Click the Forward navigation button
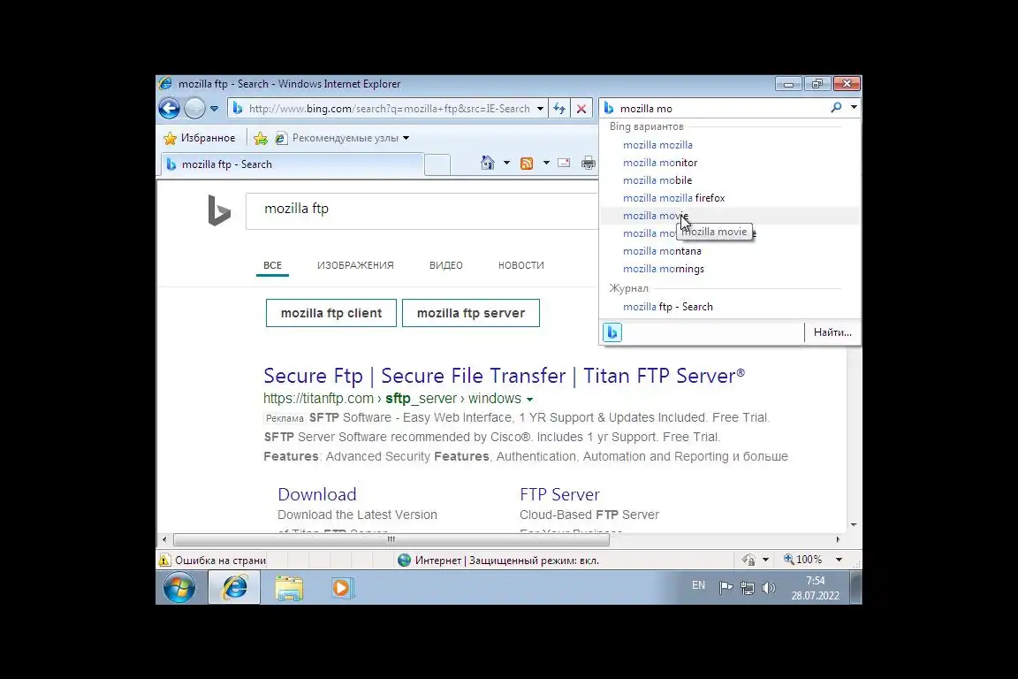 click(x=194, y=109)
